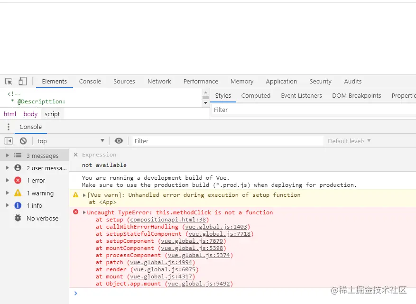Toggle the device toolbar icon
Screen dimensions: 416x304
[23, 81]
